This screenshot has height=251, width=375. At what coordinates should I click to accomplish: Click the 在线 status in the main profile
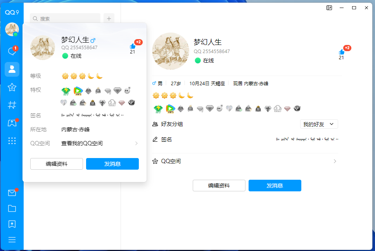(204, 61)
